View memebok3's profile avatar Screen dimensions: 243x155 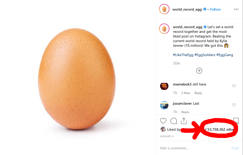164,86
